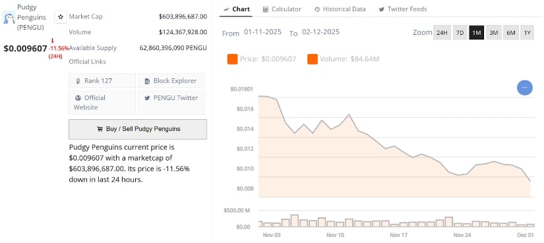Click the Market Cap value $603,896,687.00
Image resolution: width=544 pixels, height=243 pixels.
(x=183, y=16)
